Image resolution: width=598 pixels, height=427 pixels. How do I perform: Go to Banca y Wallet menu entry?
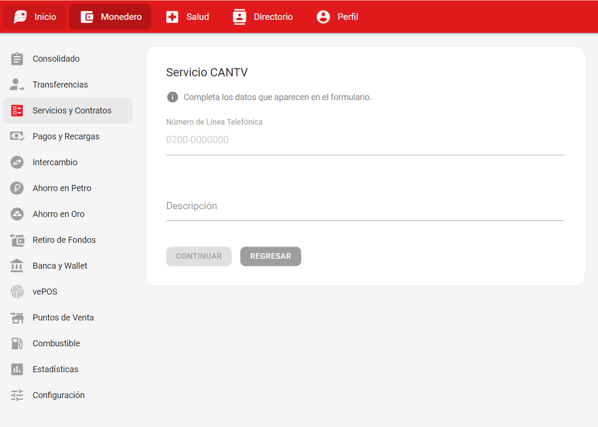click(68, 266)
